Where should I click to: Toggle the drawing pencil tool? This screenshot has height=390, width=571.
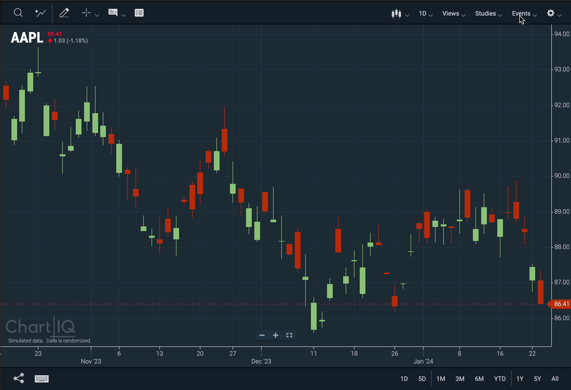click(64, 13)
